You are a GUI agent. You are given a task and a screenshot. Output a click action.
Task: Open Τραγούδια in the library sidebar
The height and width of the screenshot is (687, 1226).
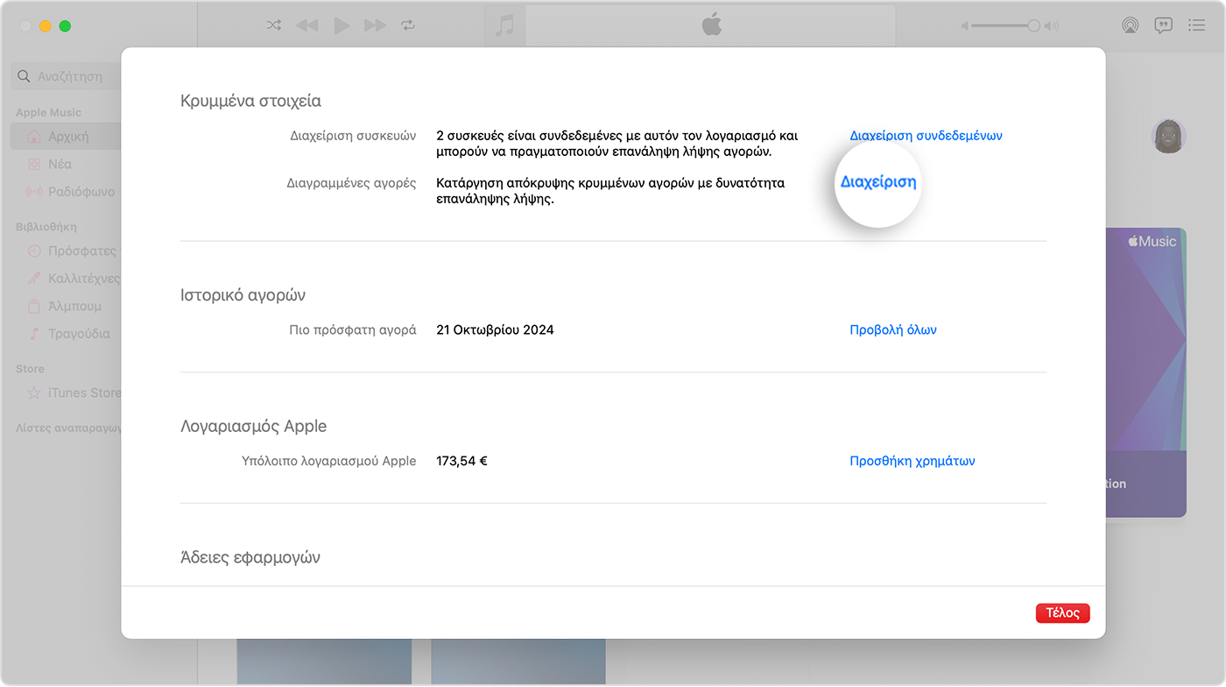[78, 333]
